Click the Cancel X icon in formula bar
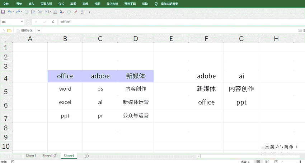The width and height of the screenshot is (305, 163). click(36, 22)
